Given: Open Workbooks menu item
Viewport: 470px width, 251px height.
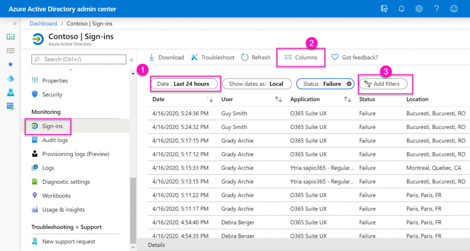Looking at the screenshot, I should [56, 196].
